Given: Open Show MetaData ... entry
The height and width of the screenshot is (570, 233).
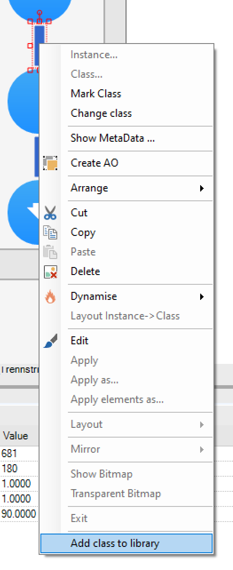Looking at the screenshot, I should (x=113, y=138).
